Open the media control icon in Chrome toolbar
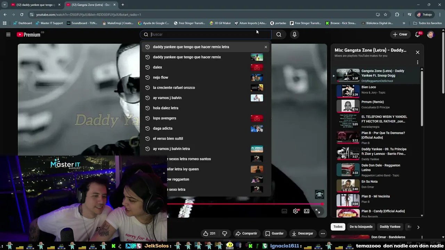This screenshot has height=250, width=445. click(409, 15)
